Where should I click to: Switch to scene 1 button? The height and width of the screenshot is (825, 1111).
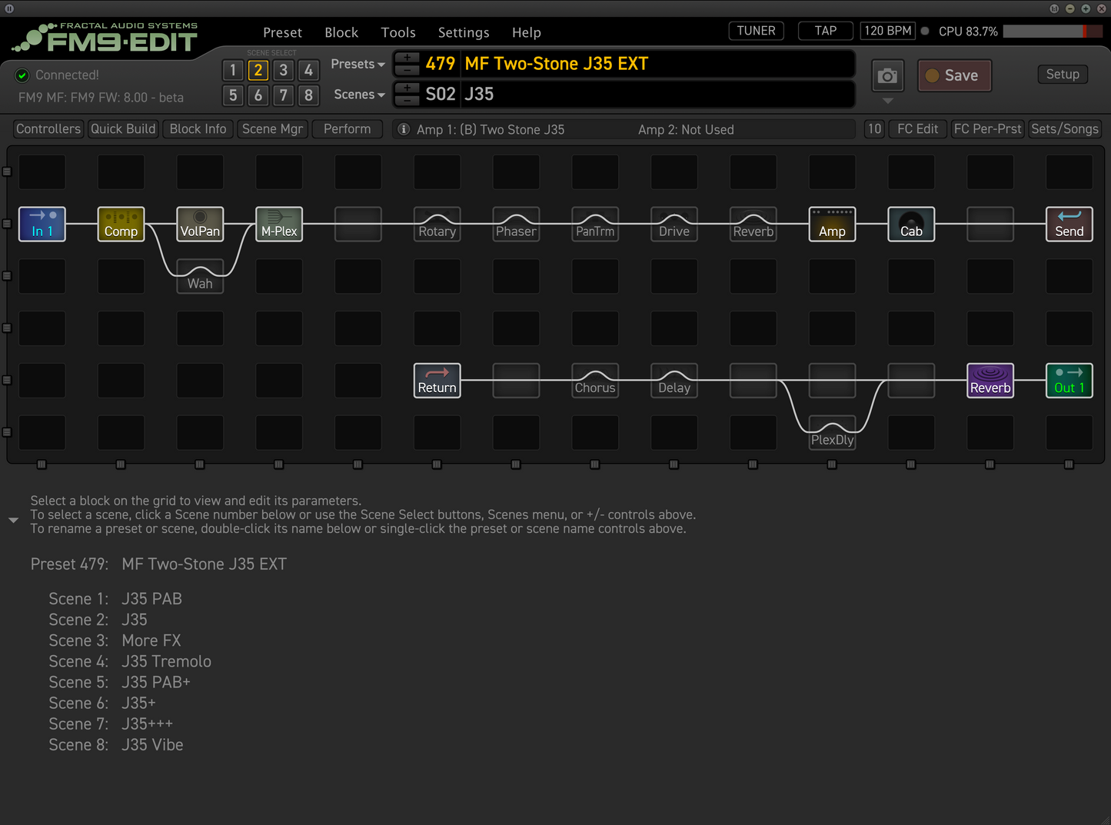point(233,70)
